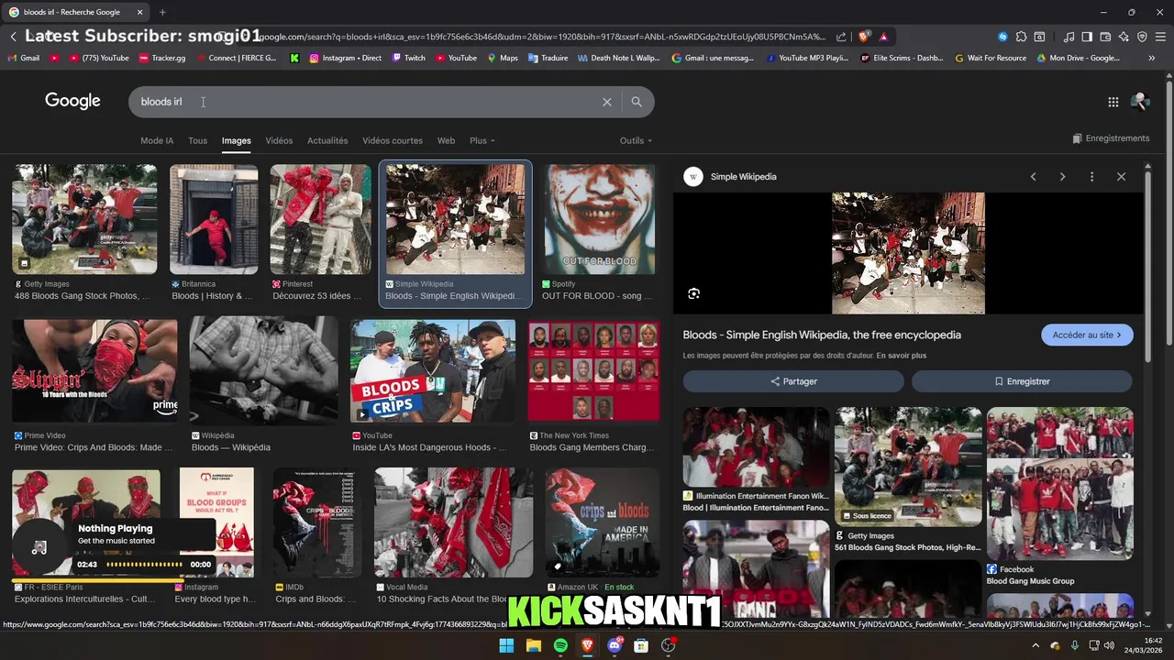The image size is (1174, 660).
Task: Open the Outils tools dropdown
Action: 636,140
